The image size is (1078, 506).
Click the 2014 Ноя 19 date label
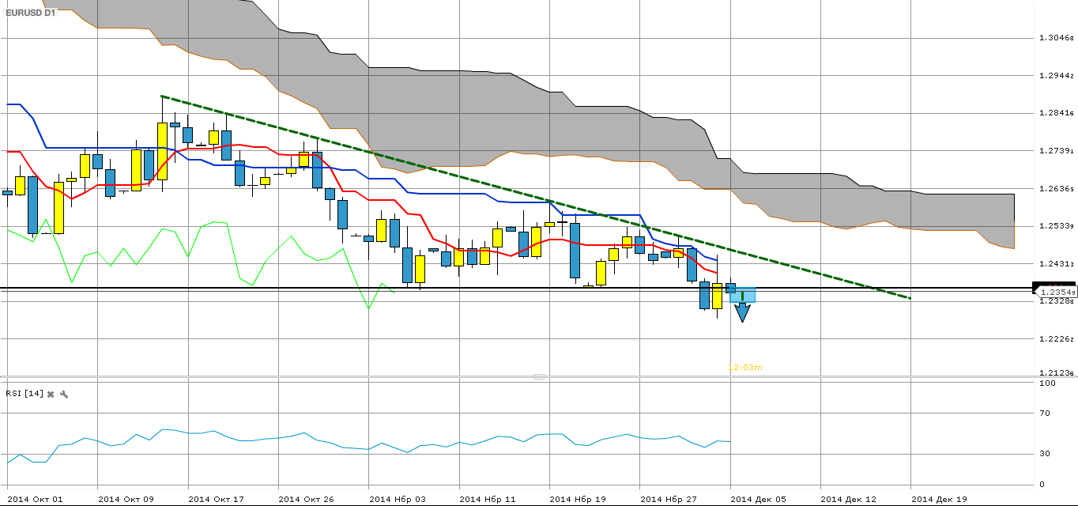point(577,499)
